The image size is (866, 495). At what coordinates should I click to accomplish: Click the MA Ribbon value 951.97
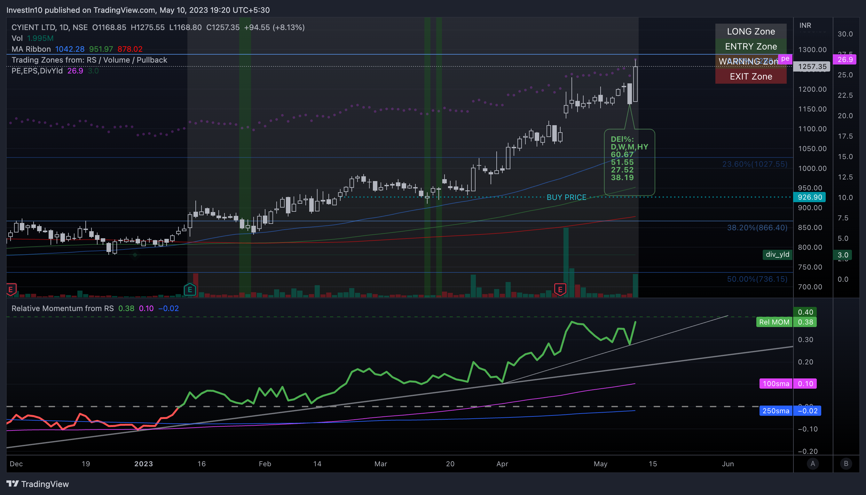coord(101,49)
